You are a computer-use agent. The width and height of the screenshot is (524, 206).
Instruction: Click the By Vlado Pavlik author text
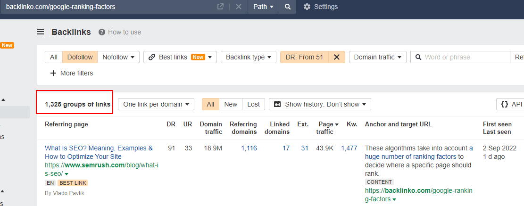pyautogui.click(x=64, y=193)
